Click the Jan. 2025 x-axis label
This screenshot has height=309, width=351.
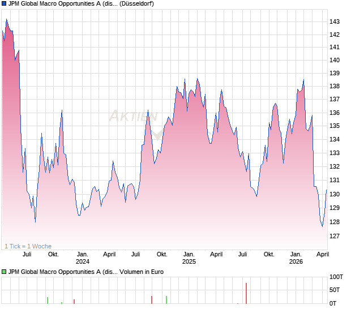pos(189,258)
